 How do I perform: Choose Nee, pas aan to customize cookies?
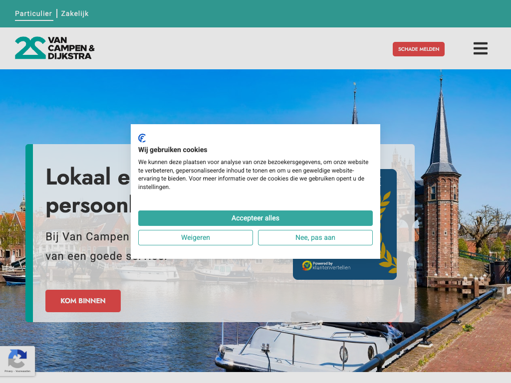[x=315, y=237]
